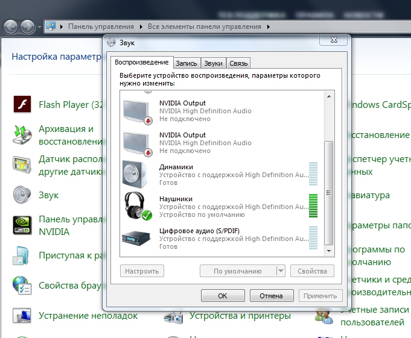Screen dimensions: 411x338
Task: Open the Связь tab
Action: tap(238, 63)
